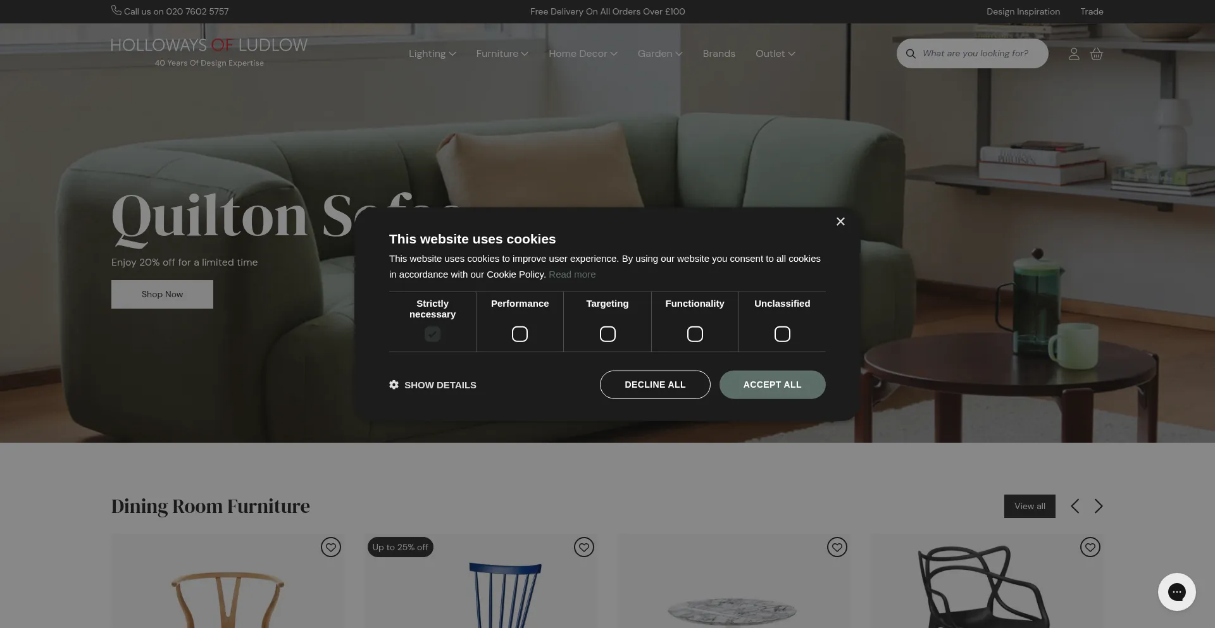The image size is (1215, 628).
Task: Click the Decline All button
Action: pyautogui.click(x=655, y=385)
